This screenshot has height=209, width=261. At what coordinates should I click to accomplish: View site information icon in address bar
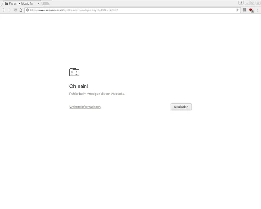[28, 10]
